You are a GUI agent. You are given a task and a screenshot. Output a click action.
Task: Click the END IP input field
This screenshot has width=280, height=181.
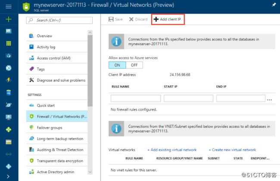point(241,98)
